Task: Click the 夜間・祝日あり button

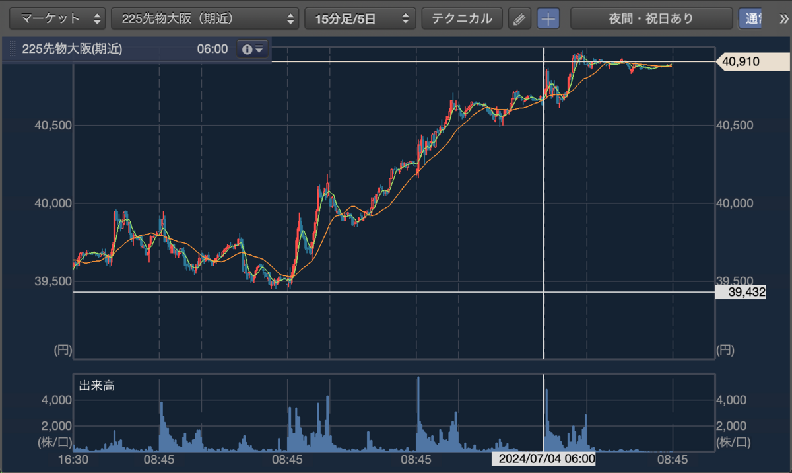Action: (x=651, y=18)
